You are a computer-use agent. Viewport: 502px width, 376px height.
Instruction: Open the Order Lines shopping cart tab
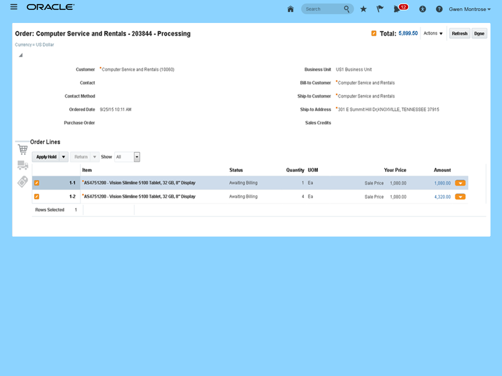[x=22, y=149]
